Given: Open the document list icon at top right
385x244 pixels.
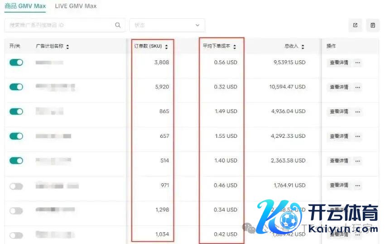Looking at the screenshot, I should pos(373,25).
